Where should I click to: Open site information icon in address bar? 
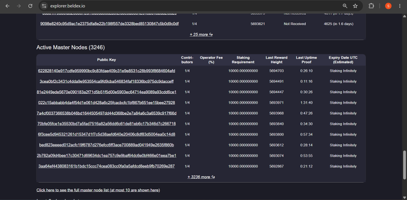coord(44,6)
